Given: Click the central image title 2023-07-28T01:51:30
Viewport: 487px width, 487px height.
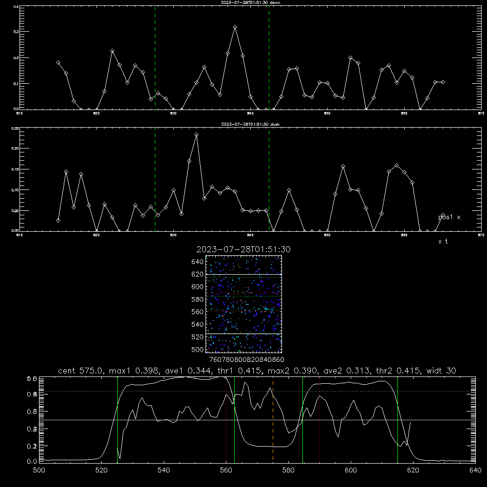Looking at the screenshot, I should pyautogui.click(x=243, y=249).
